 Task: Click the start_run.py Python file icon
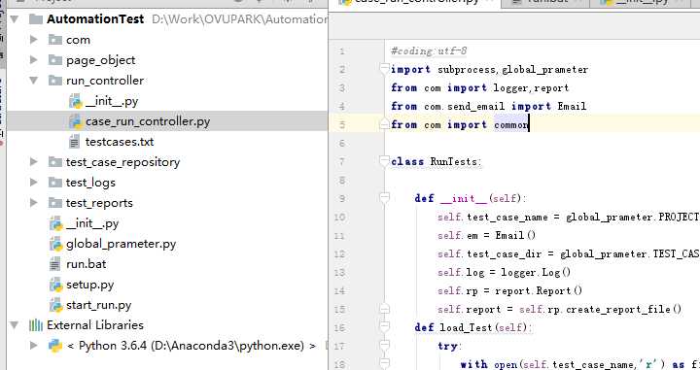pyautogui.click(x=55, y=305)
